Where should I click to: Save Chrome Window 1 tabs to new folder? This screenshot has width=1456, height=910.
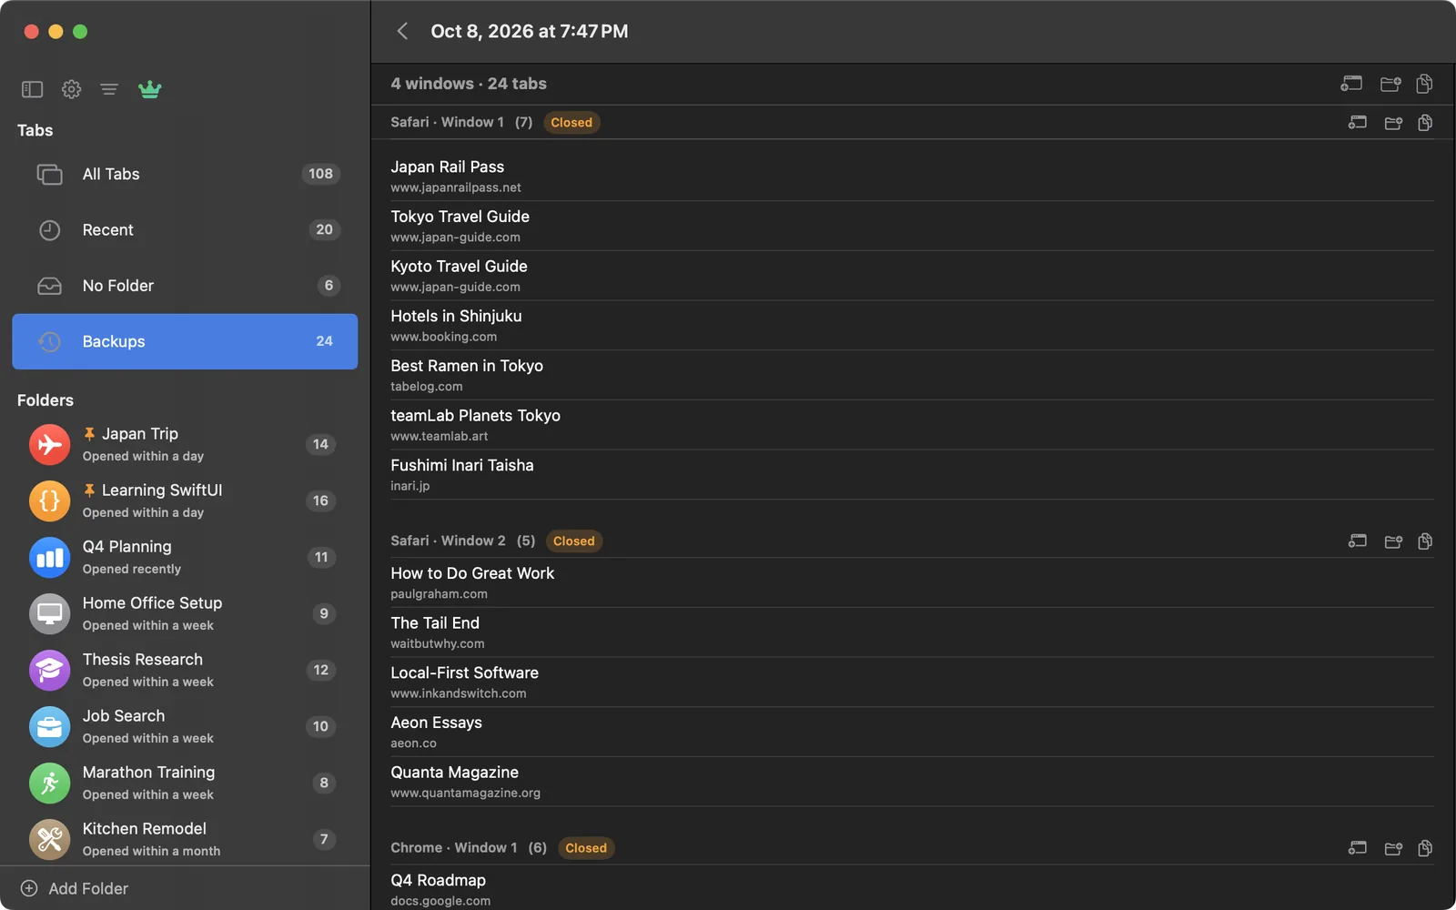[1393, 848]
